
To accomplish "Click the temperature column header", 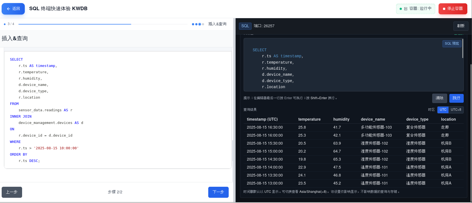I will click(x=309, y=119).
